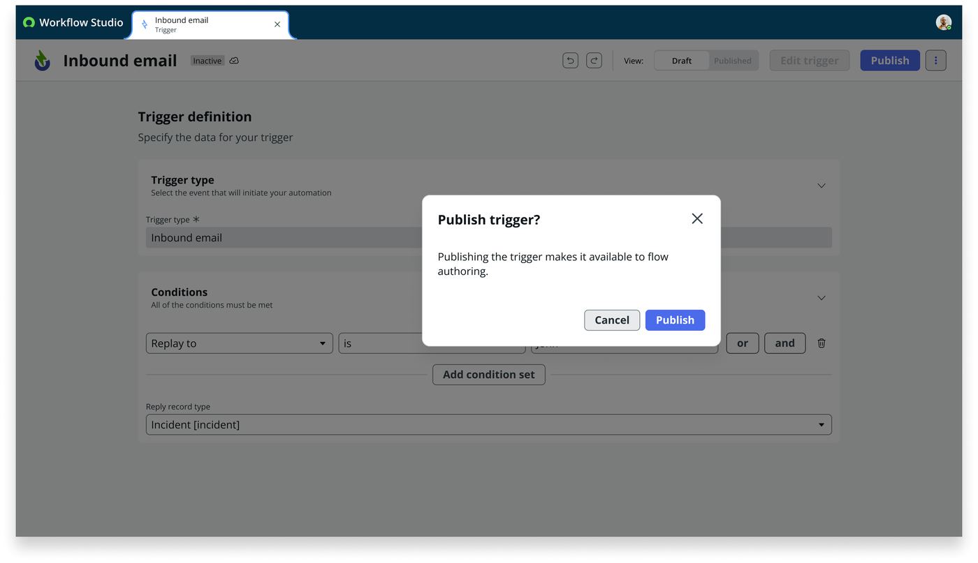Close the Inbound email tab
The height and width of the screenshot is (563, 978).
(x=277, y=24)
